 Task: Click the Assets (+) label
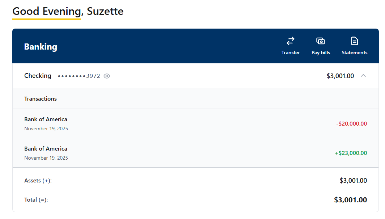38,181
